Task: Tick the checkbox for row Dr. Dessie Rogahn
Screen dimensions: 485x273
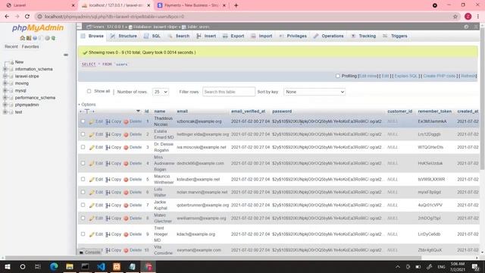Action: pos(83,147)
